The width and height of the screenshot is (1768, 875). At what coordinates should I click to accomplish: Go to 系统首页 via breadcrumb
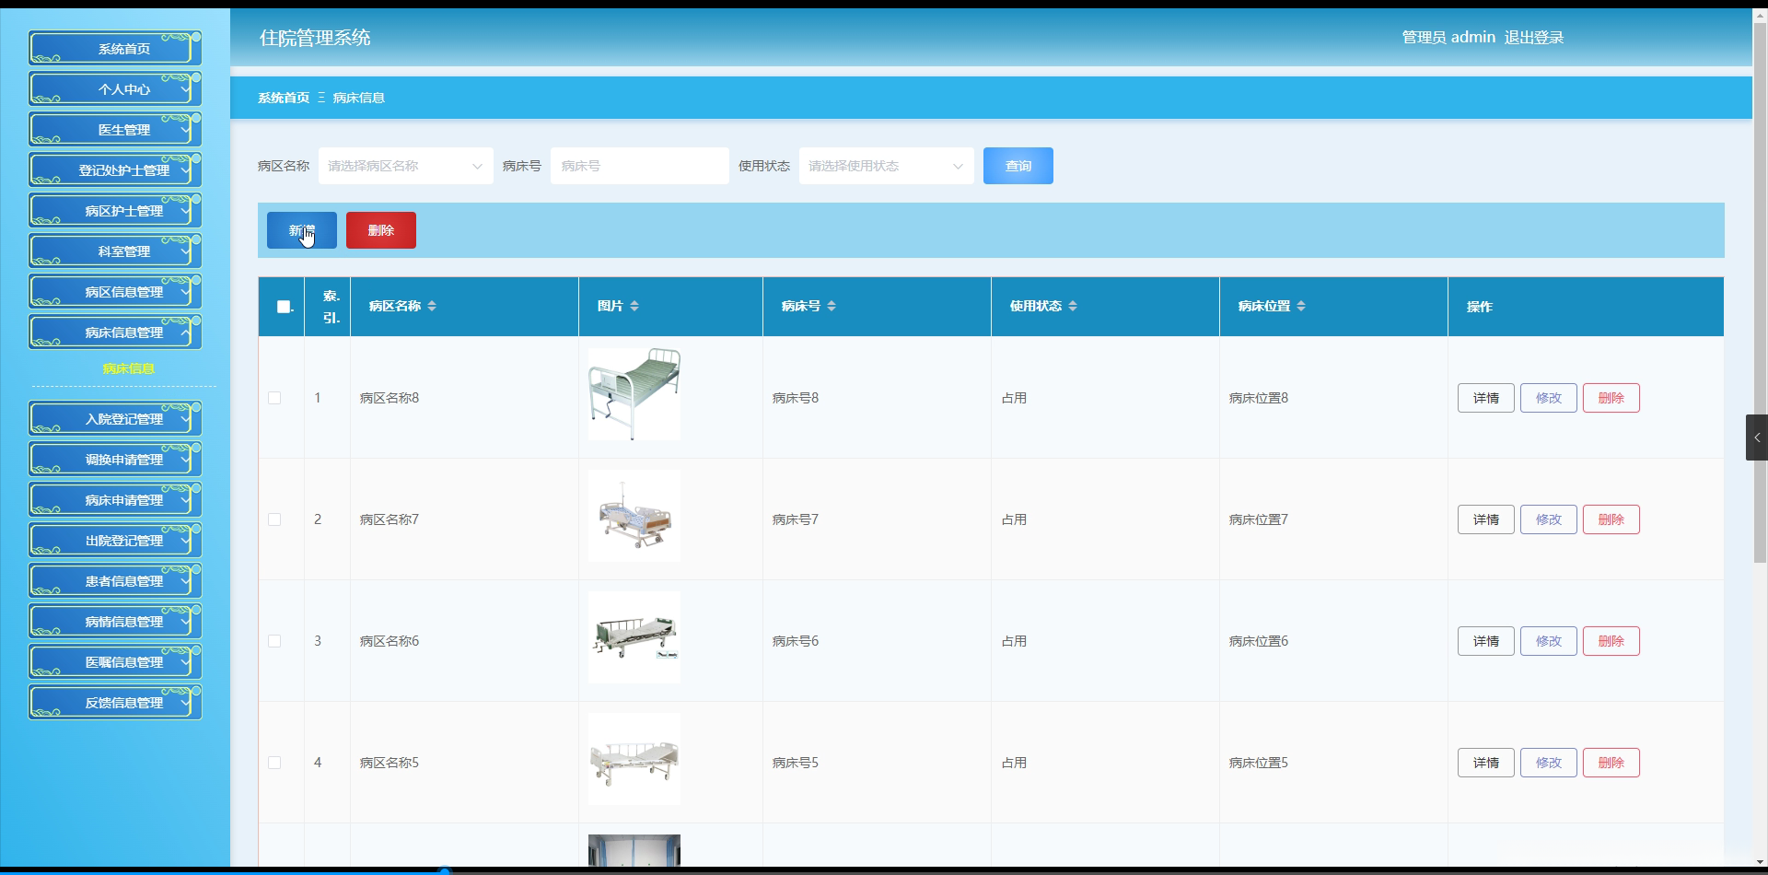tap(284, 98)
